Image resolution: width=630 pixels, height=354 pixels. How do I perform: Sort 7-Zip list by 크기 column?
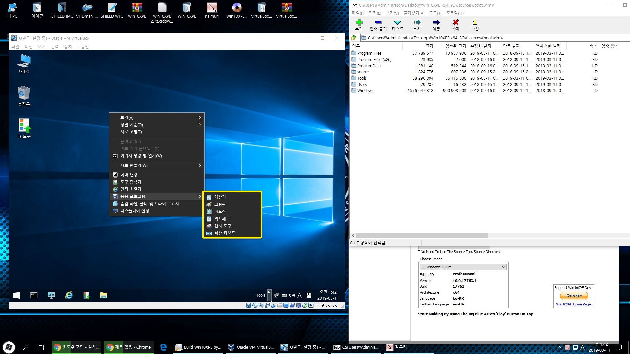pyautogui.click(x=419, y=46)
